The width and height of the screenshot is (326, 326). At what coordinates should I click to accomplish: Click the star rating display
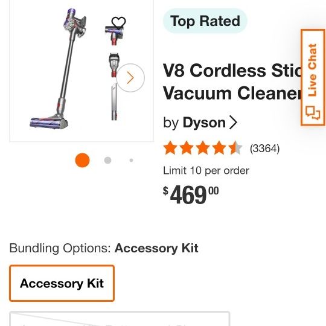203,148
